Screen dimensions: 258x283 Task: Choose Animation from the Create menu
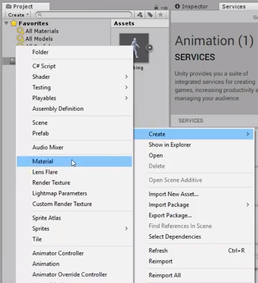point(75,264)
